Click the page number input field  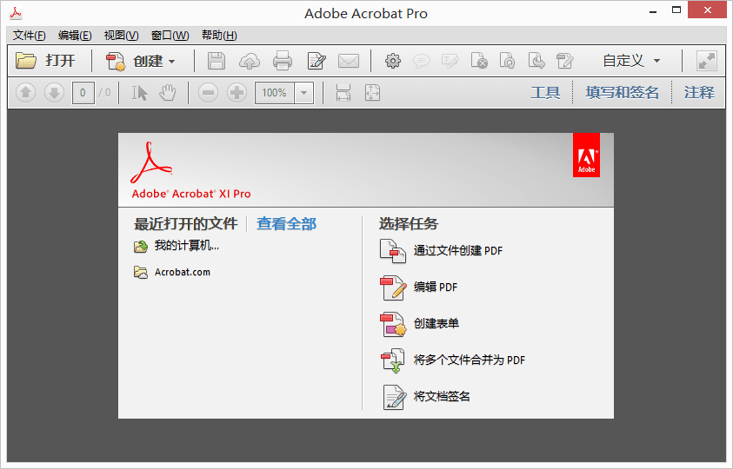tap(83, 92)
